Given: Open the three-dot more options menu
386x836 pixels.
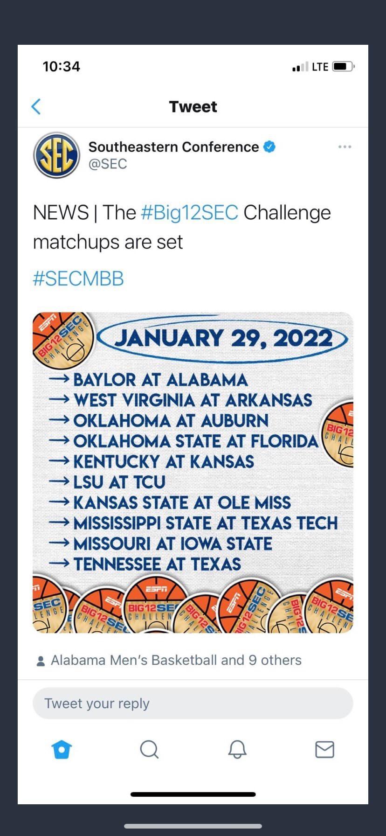Looking at the screenshot, I should click(345, 147).
